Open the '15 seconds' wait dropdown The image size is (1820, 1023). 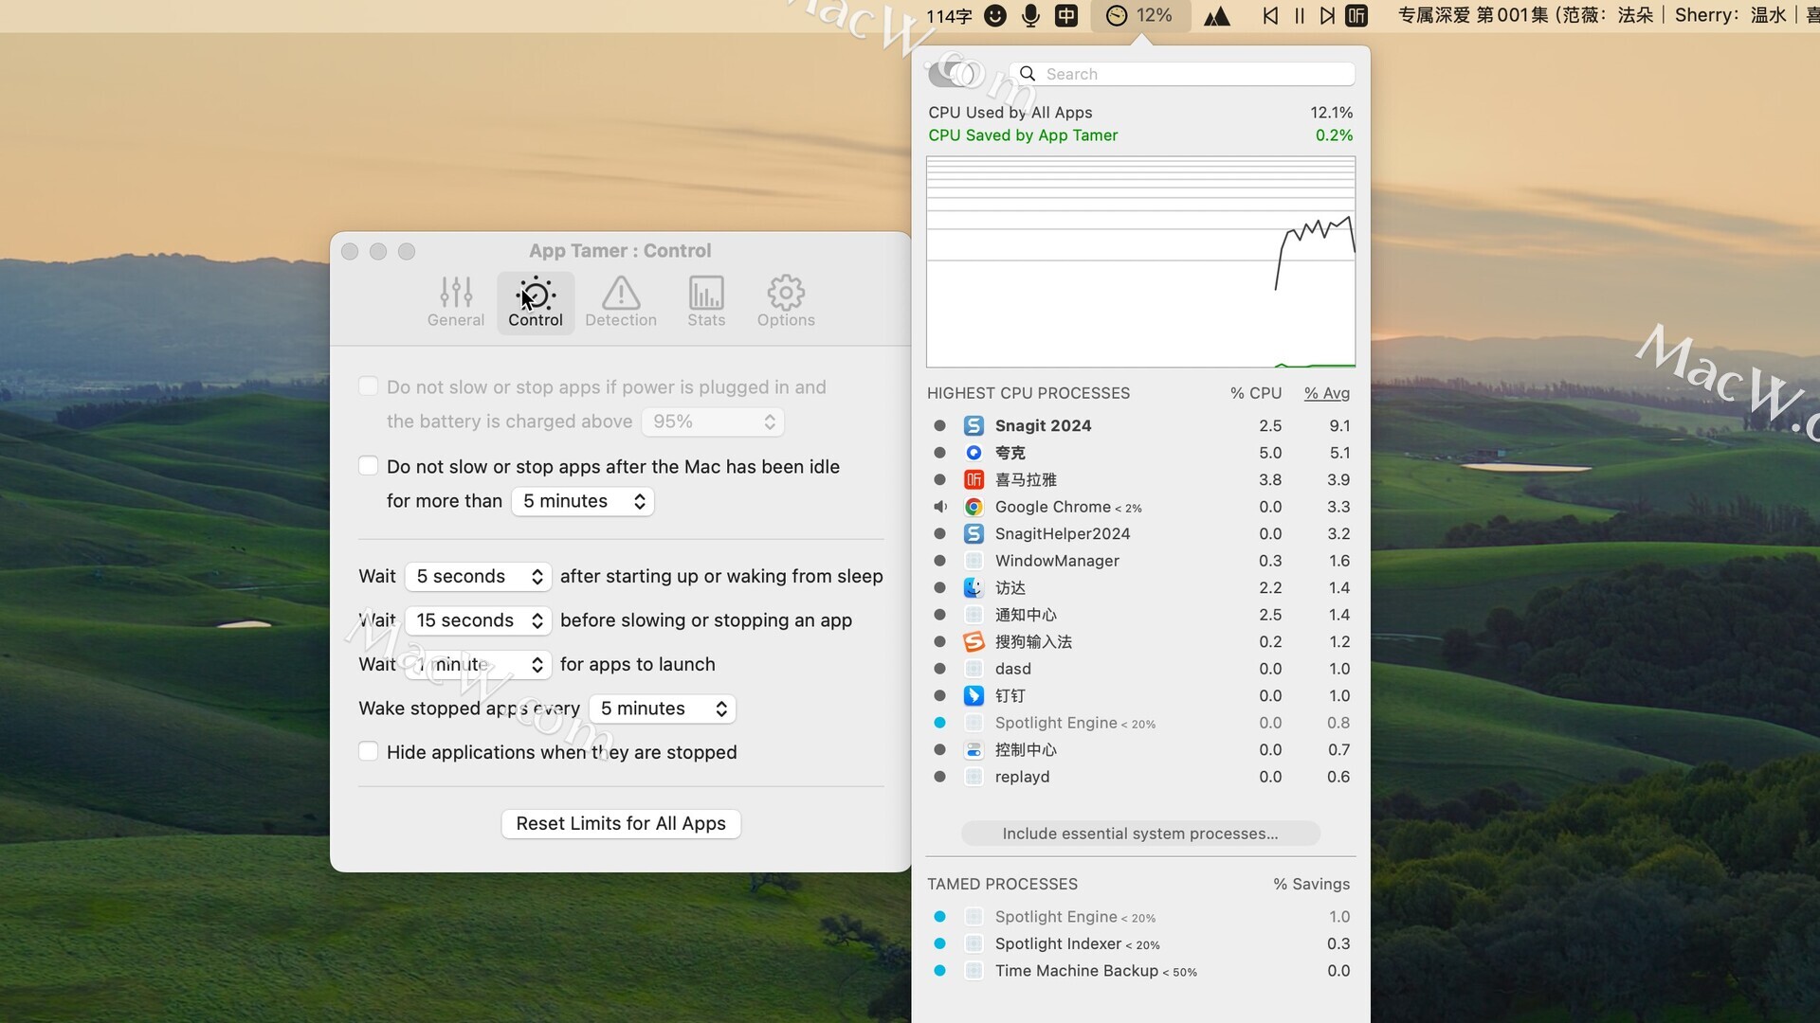[x=479, y=620]
